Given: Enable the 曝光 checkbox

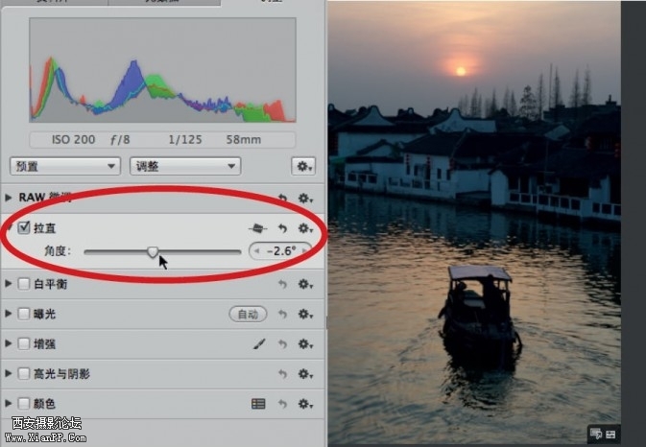Looking at the screenshot, I should click(x=24, y=314).
